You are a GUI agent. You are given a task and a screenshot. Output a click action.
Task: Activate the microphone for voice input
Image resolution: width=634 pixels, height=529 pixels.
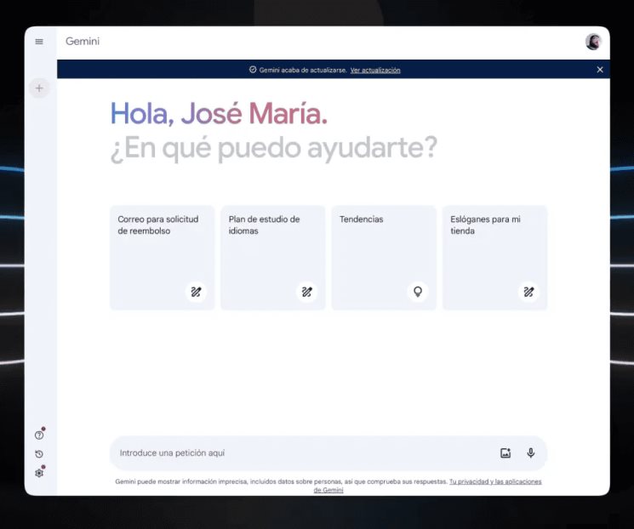[x=531, y=453]
